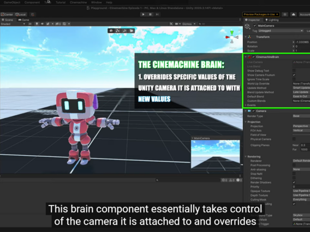310x232 pixels.
Task: Open Preview Packages in Use dropdown
Action: [x=261, y=14]
